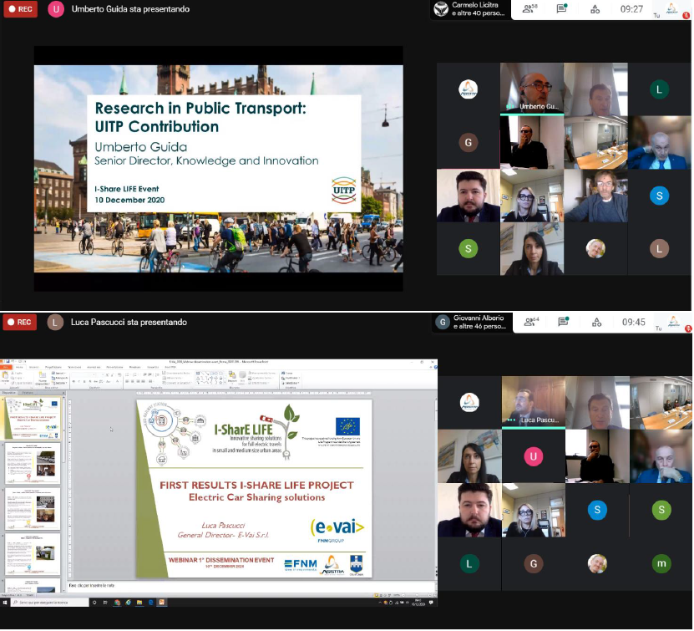Click the PowerPoint notes field

(x=251, y=585)
